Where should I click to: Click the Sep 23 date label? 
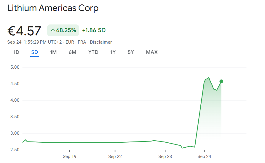165,157
